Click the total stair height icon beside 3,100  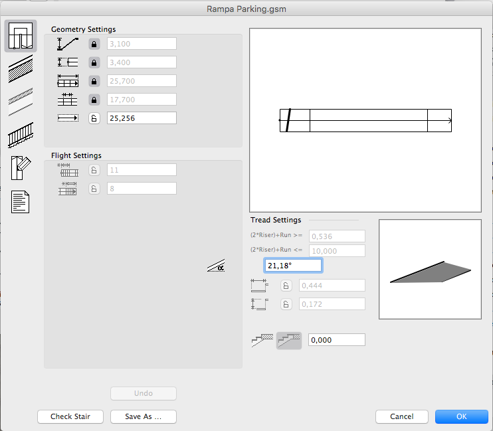68,44
